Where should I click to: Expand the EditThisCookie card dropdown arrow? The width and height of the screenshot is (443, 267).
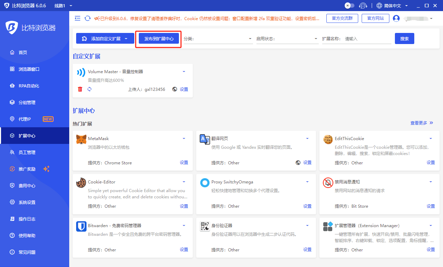point(431,138)
